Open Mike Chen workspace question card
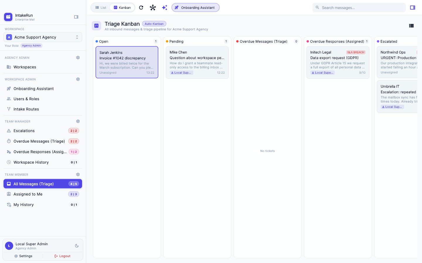The width and height of the screenshot is (422, 263). [x=197, y=62]
